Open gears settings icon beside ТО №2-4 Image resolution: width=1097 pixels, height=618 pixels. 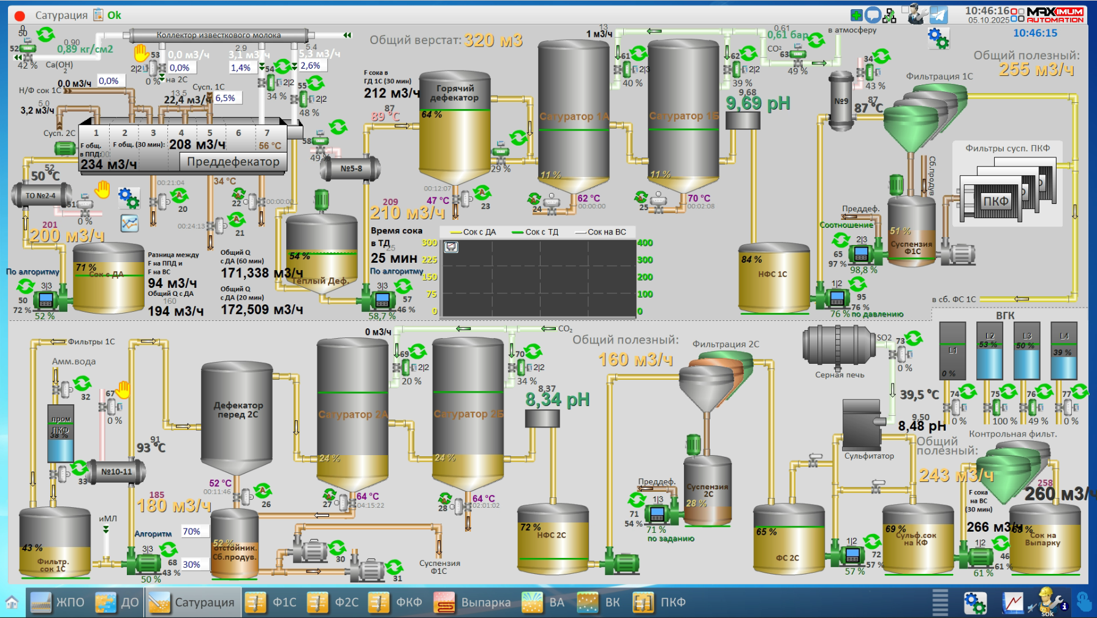[129, 198]
